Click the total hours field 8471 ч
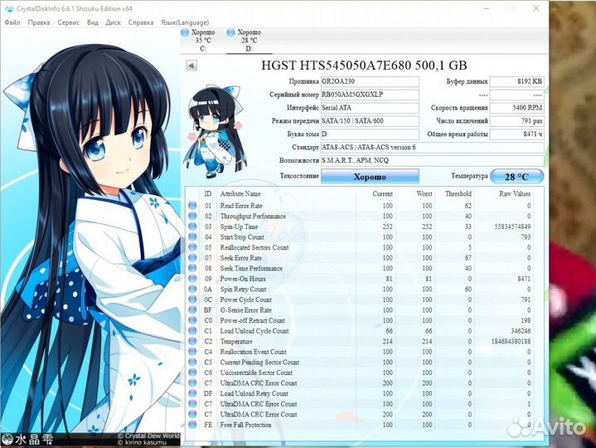The width and height of the screenshot is (596, 448). tap(517, 134)
